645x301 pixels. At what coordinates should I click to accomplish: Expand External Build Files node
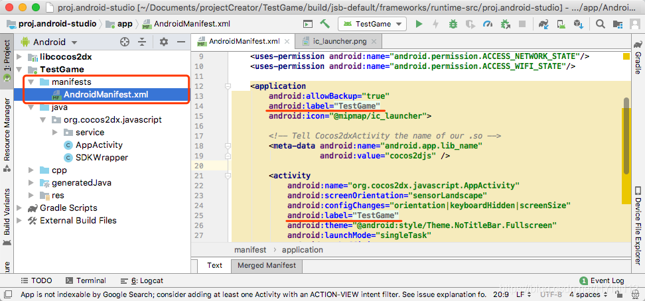point(19,220)
